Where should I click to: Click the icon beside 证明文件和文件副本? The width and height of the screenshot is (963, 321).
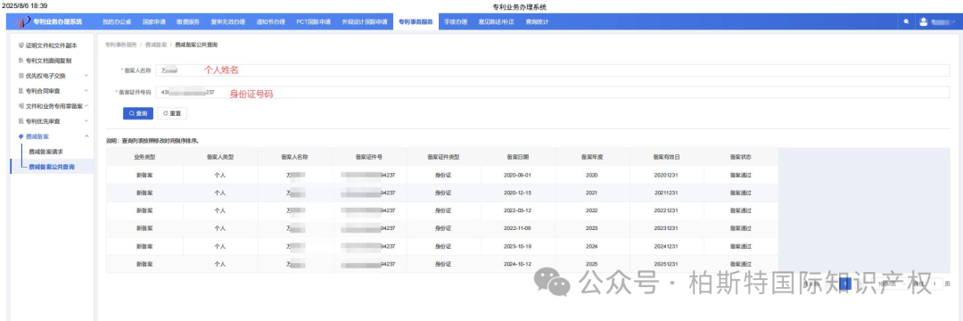coord(21,45)
